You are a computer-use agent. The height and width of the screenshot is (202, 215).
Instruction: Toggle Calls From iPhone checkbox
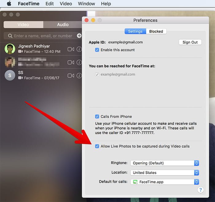point(97,117)
